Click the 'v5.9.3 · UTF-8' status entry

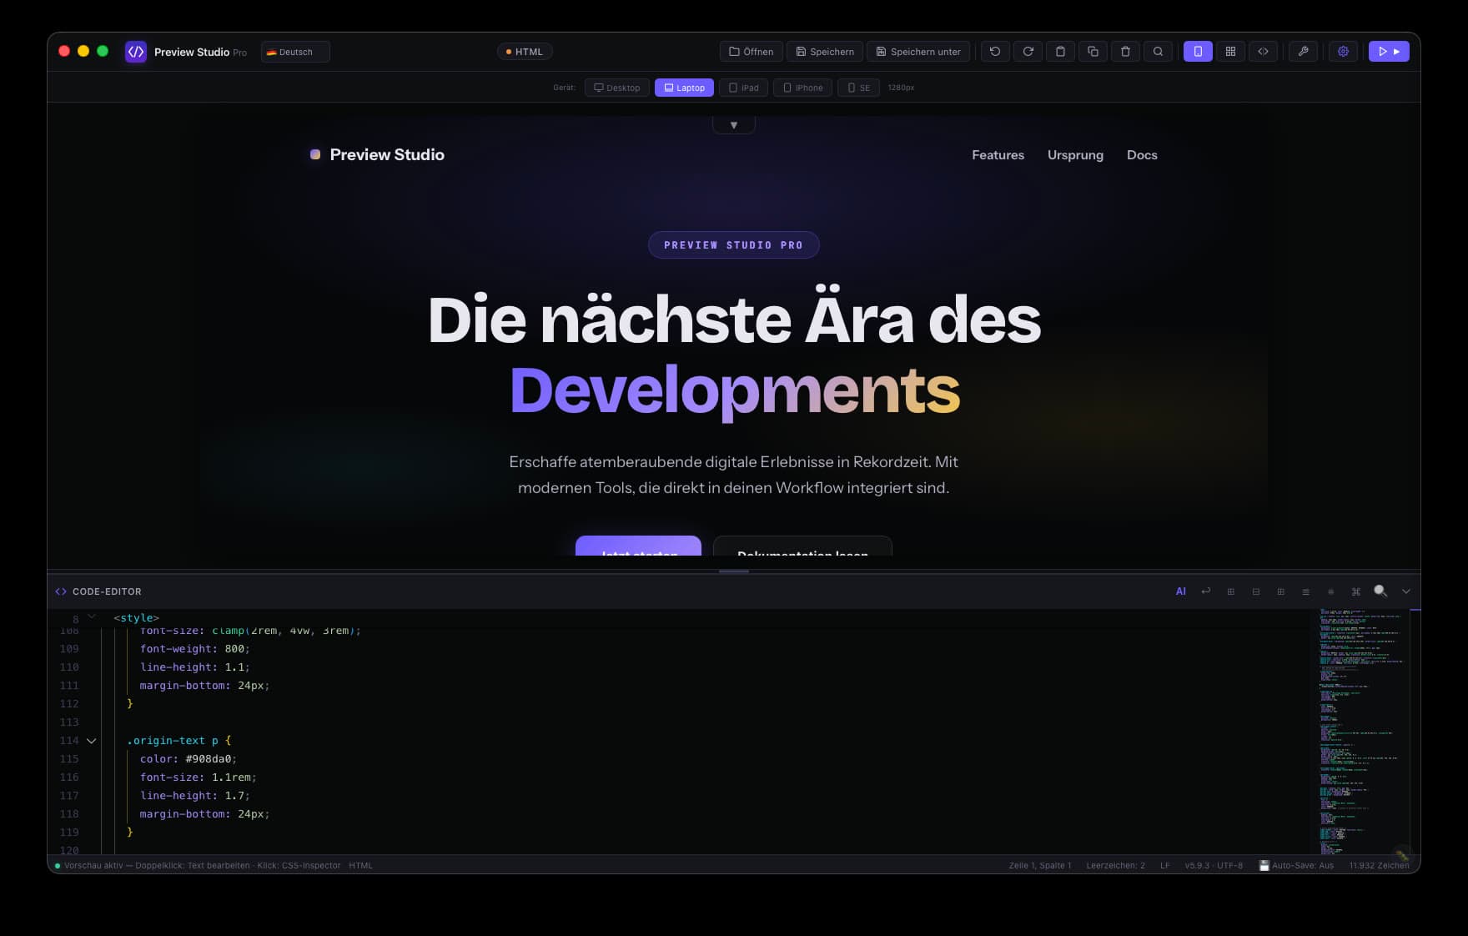(x=1214, y=866)
